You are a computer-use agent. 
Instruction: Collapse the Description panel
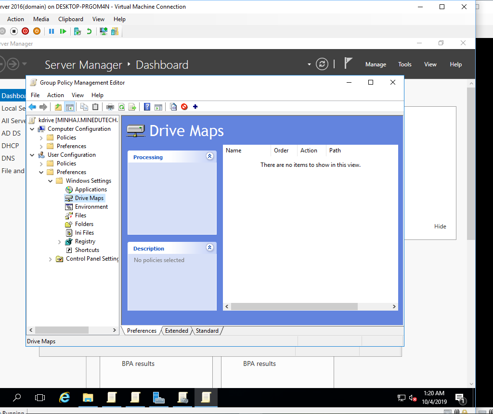[210, 248]
